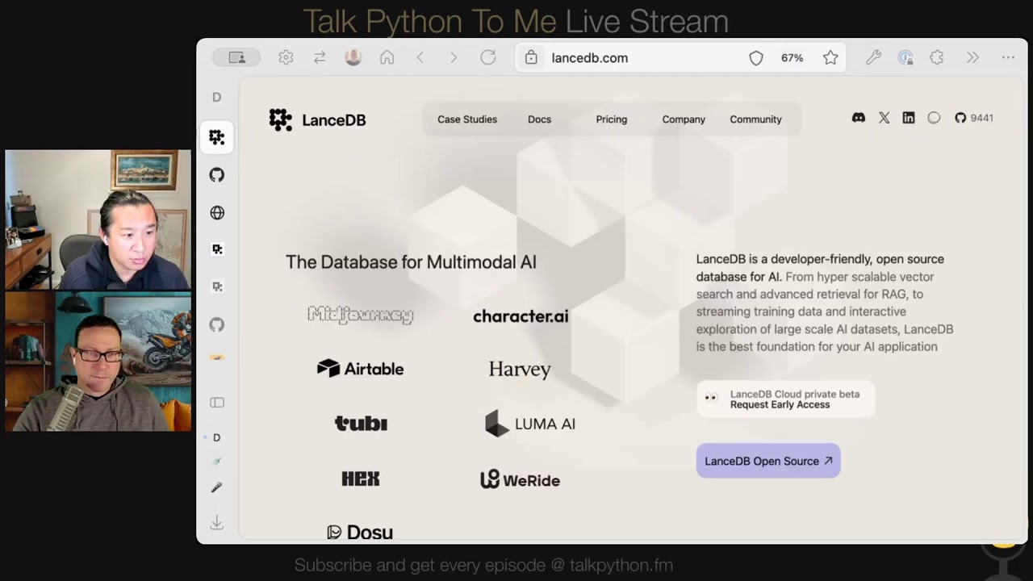Click the WeRide logo
The image size is (1033, 581).
(x=520, y=479)
